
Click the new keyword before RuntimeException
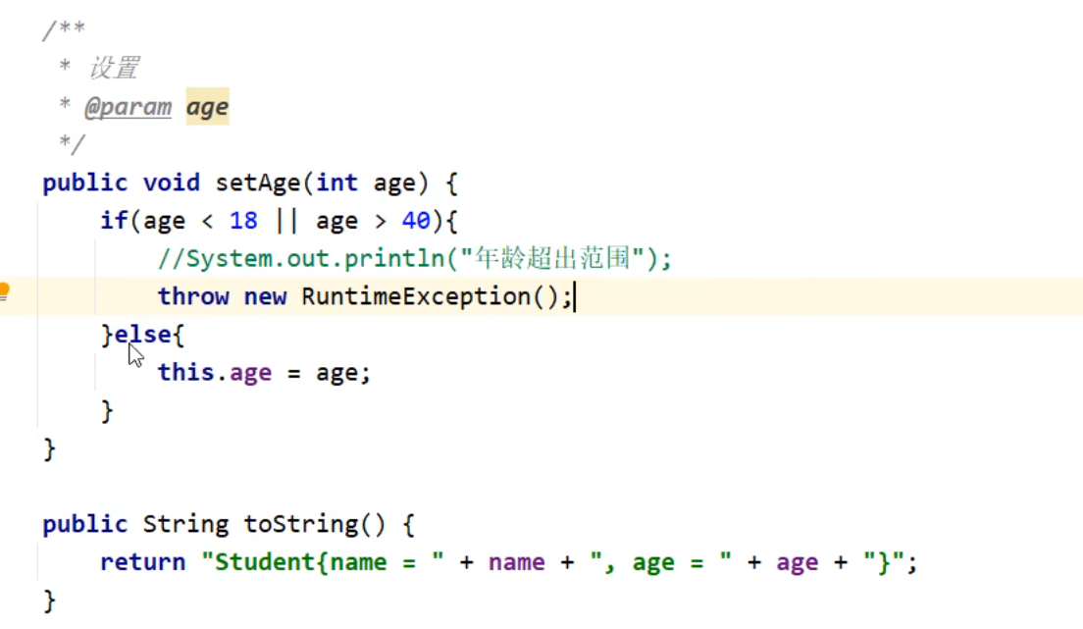point(265,296)
